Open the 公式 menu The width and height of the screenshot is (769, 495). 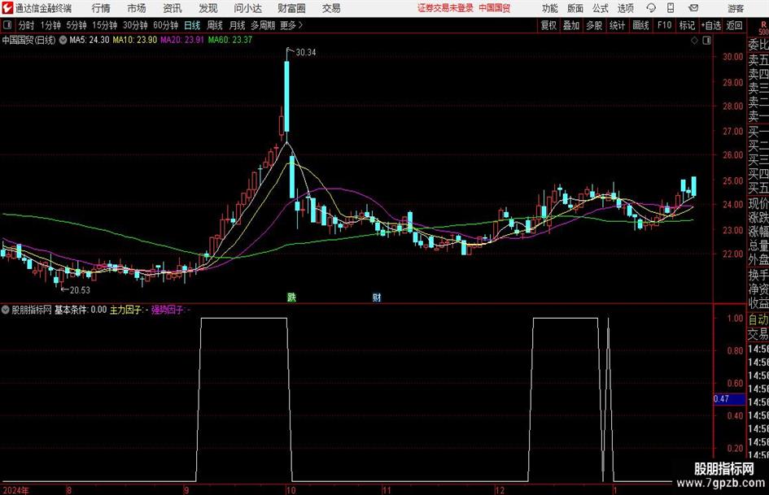[x=601, y=8]
